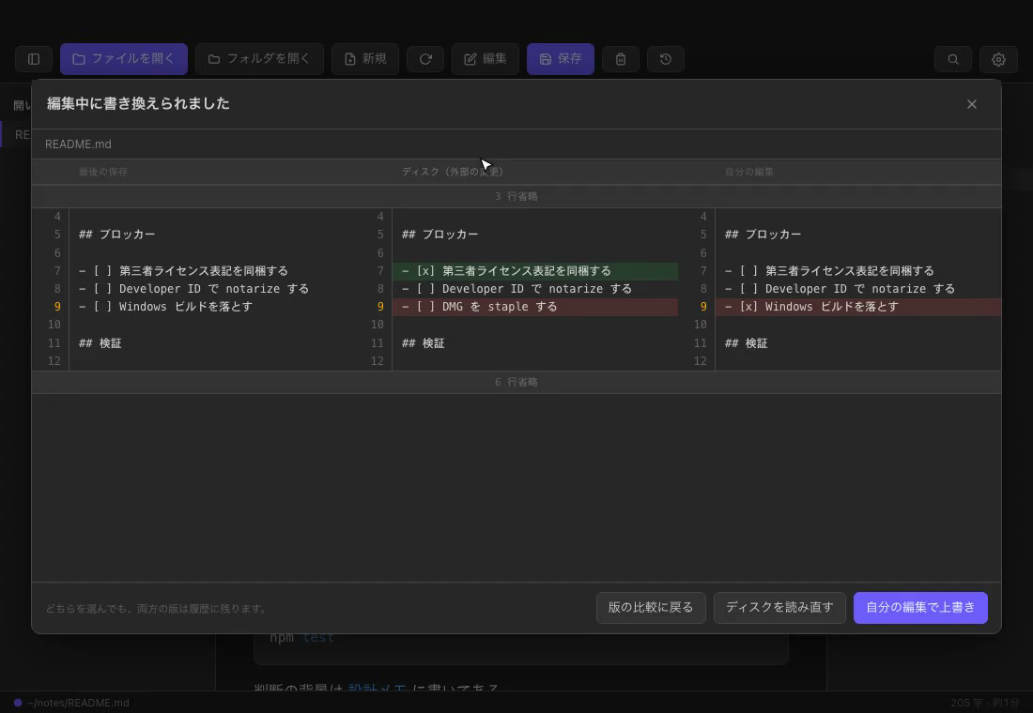Viewport: 1033px width, 713px height.
Task: Expand the 6 行省略 collapsed lines
Action: click(x=516, y=382)
